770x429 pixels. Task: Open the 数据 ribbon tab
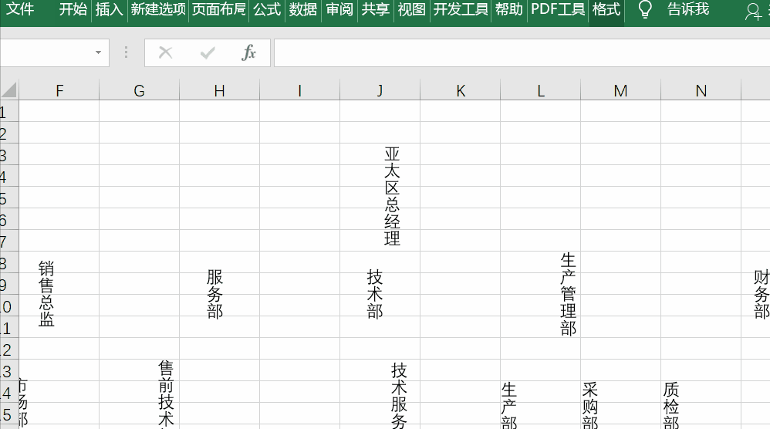[x=303, y=8]
